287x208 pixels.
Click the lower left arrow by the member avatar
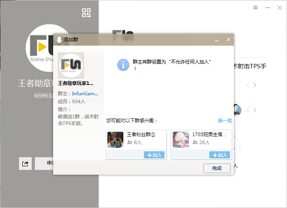(x=248, y=110)
